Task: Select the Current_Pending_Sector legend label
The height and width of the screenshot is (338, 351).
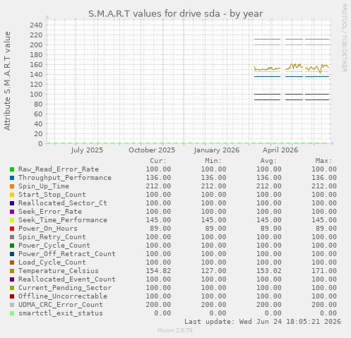Action: point(65,288)
